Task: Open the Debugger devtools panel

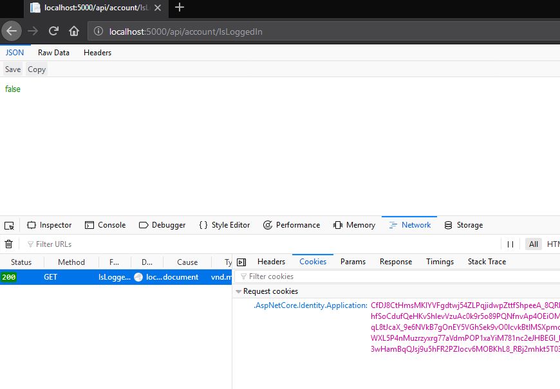Action: pos(162,225)
